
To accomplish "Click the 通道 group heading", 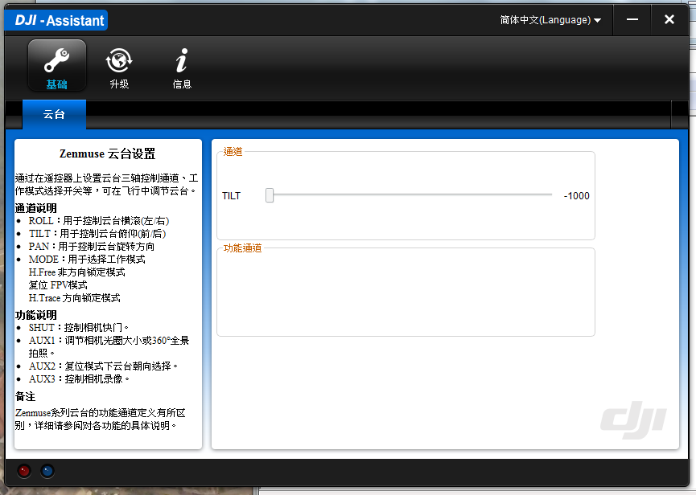I will (x=233, y=152).
